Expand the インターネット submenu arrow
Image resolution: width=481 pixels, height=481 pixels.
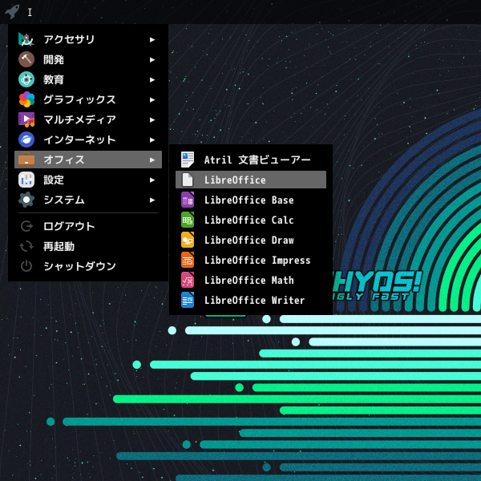[x=152, y=139]
